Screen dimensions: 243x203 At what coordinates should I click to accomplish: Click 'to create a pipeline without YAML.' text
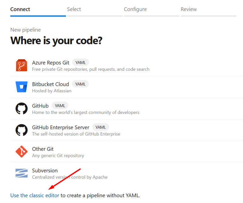(100, 195)
